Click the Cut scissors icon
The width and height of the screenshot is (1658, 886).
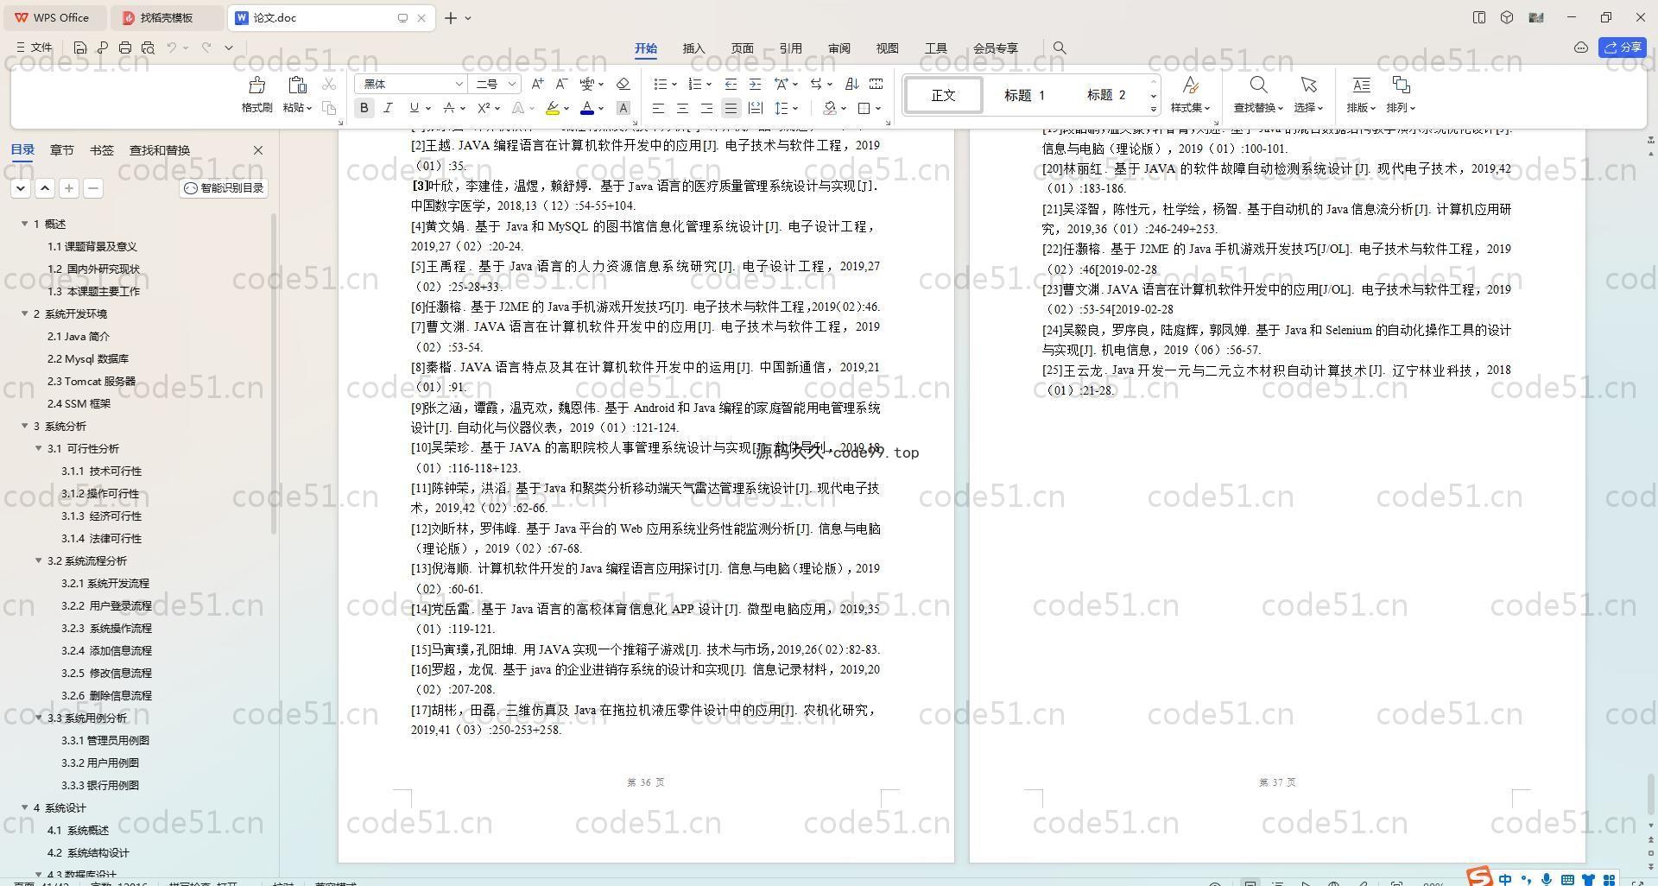(328, 84)
